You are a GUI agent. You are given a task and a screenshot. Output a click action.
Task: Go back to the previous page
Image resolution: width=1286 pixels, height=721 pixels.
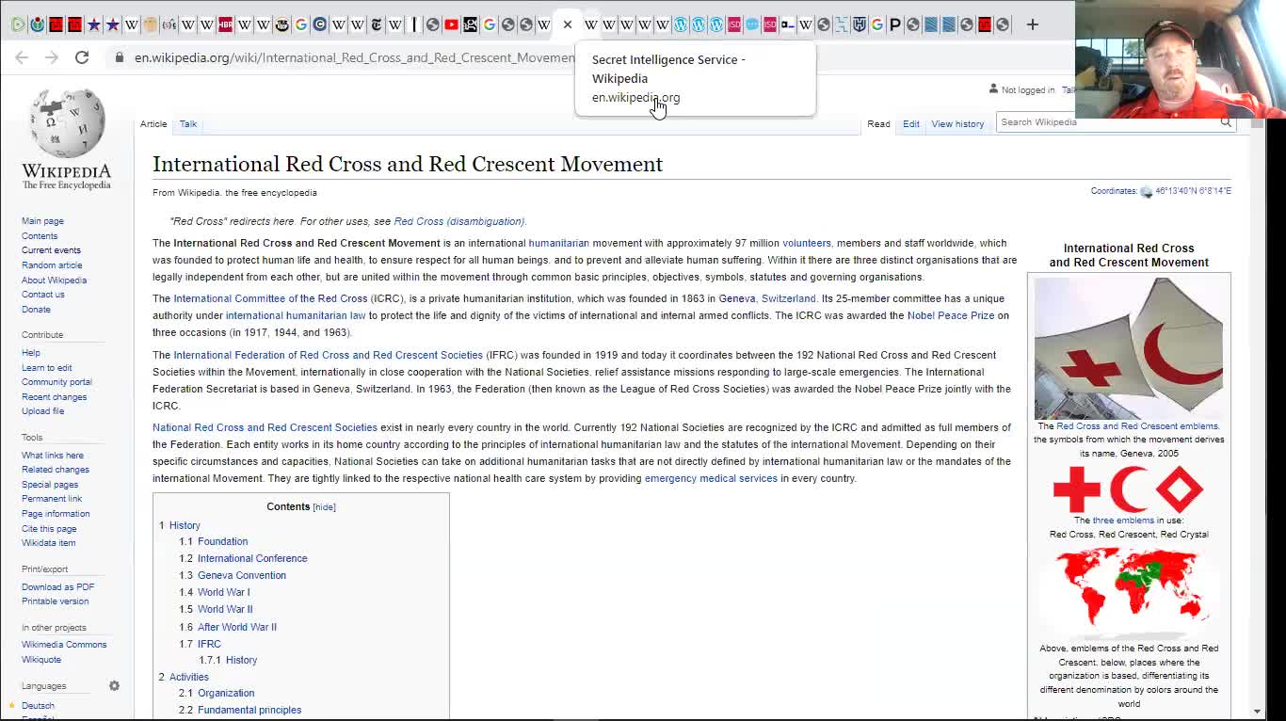click(22, 57)
